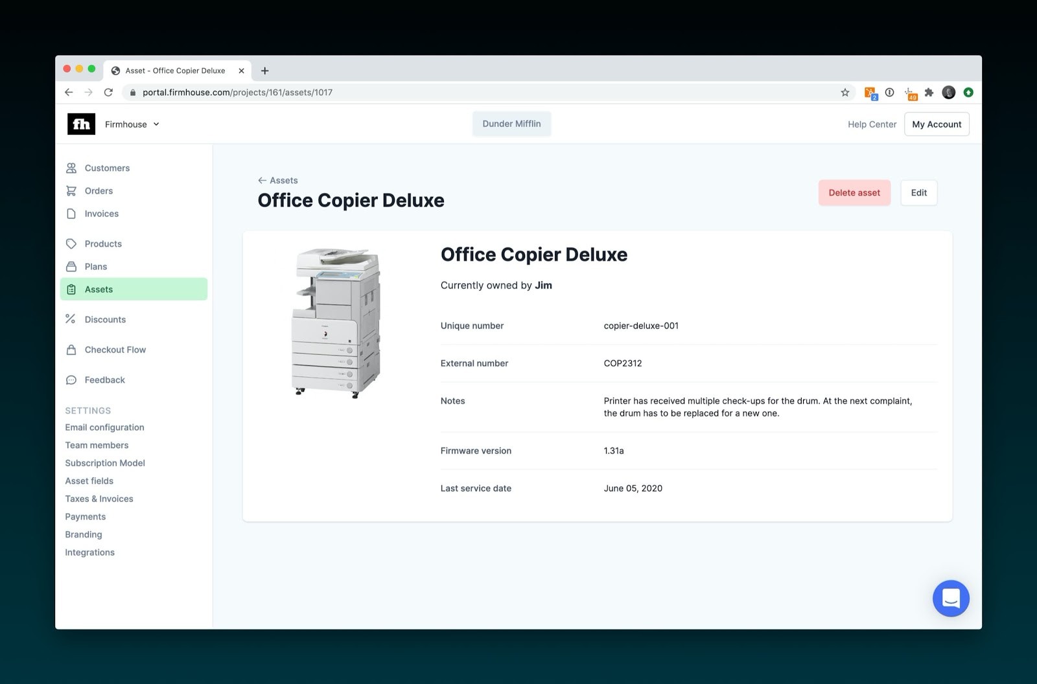Image resolution: width=1037 pixels, height=684 pixels.
Task: Click the Products tag icon
Action: tap(71, 244)
